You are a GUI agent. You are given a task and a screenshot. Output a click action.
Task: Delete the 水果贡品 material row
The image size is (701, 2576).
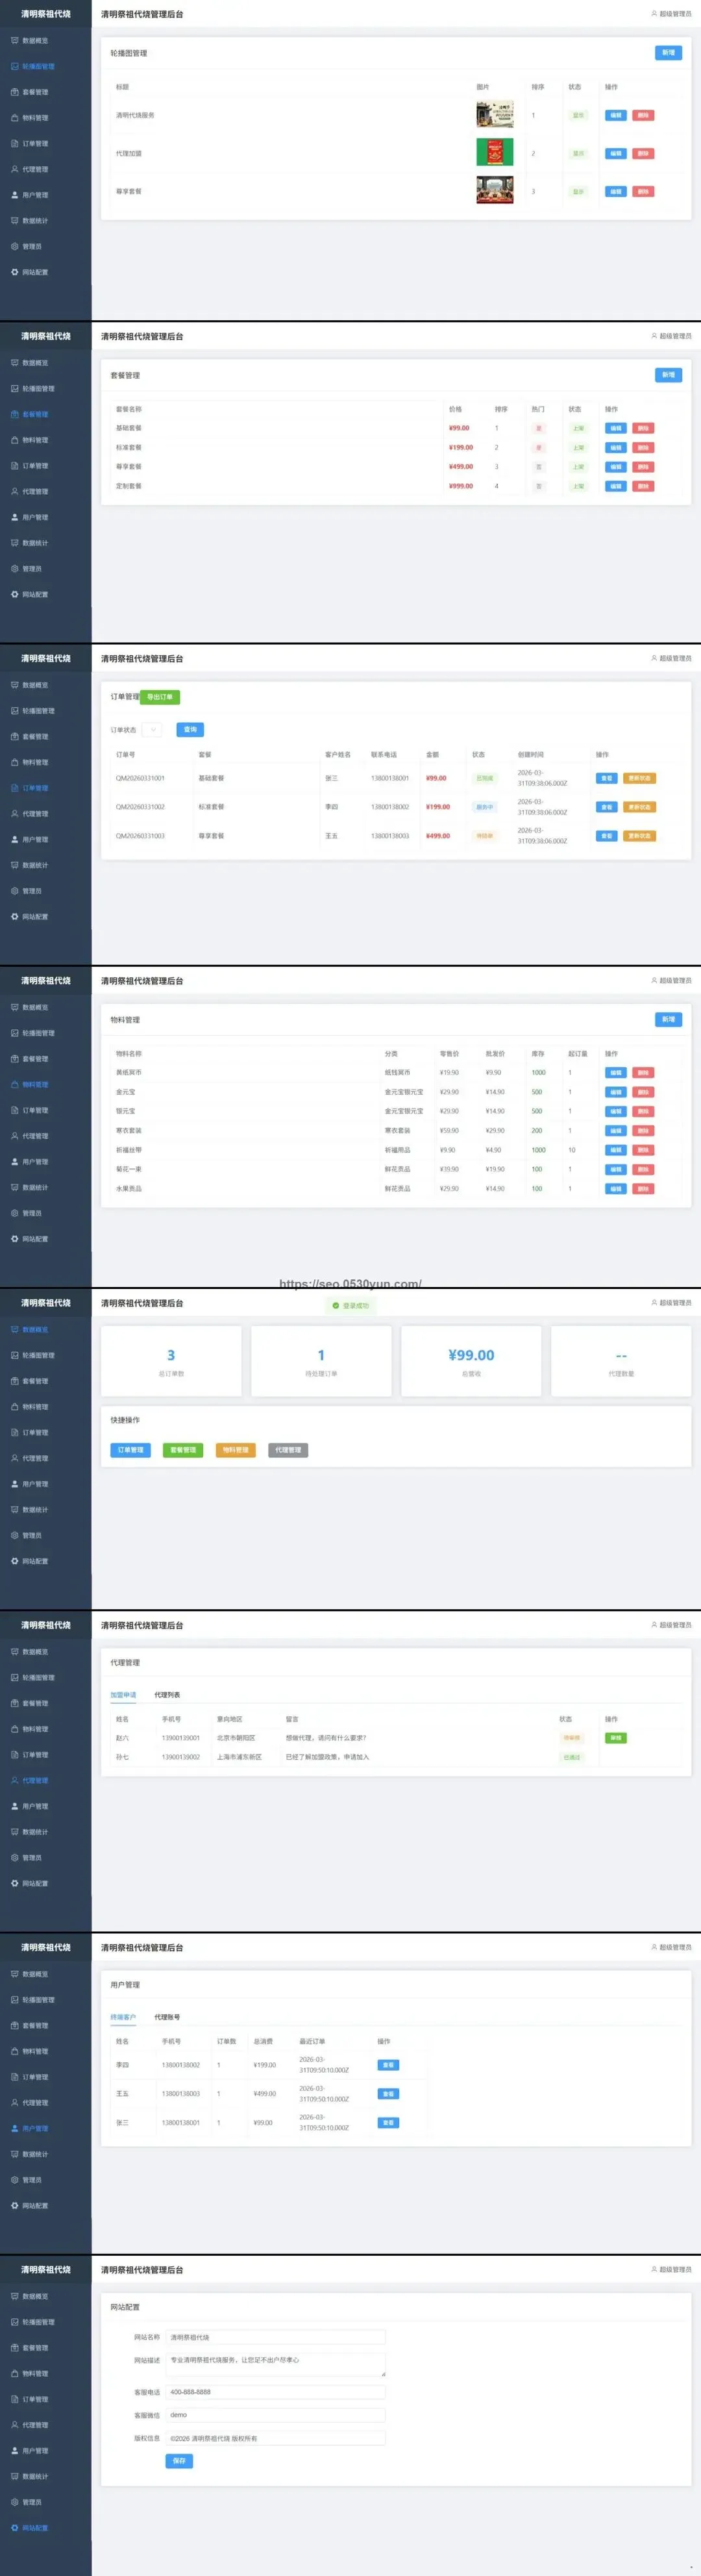coord(643,1189)
